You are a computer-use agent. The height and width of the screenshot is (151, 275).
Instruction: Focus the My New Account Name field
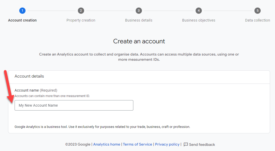click(74, 105)
